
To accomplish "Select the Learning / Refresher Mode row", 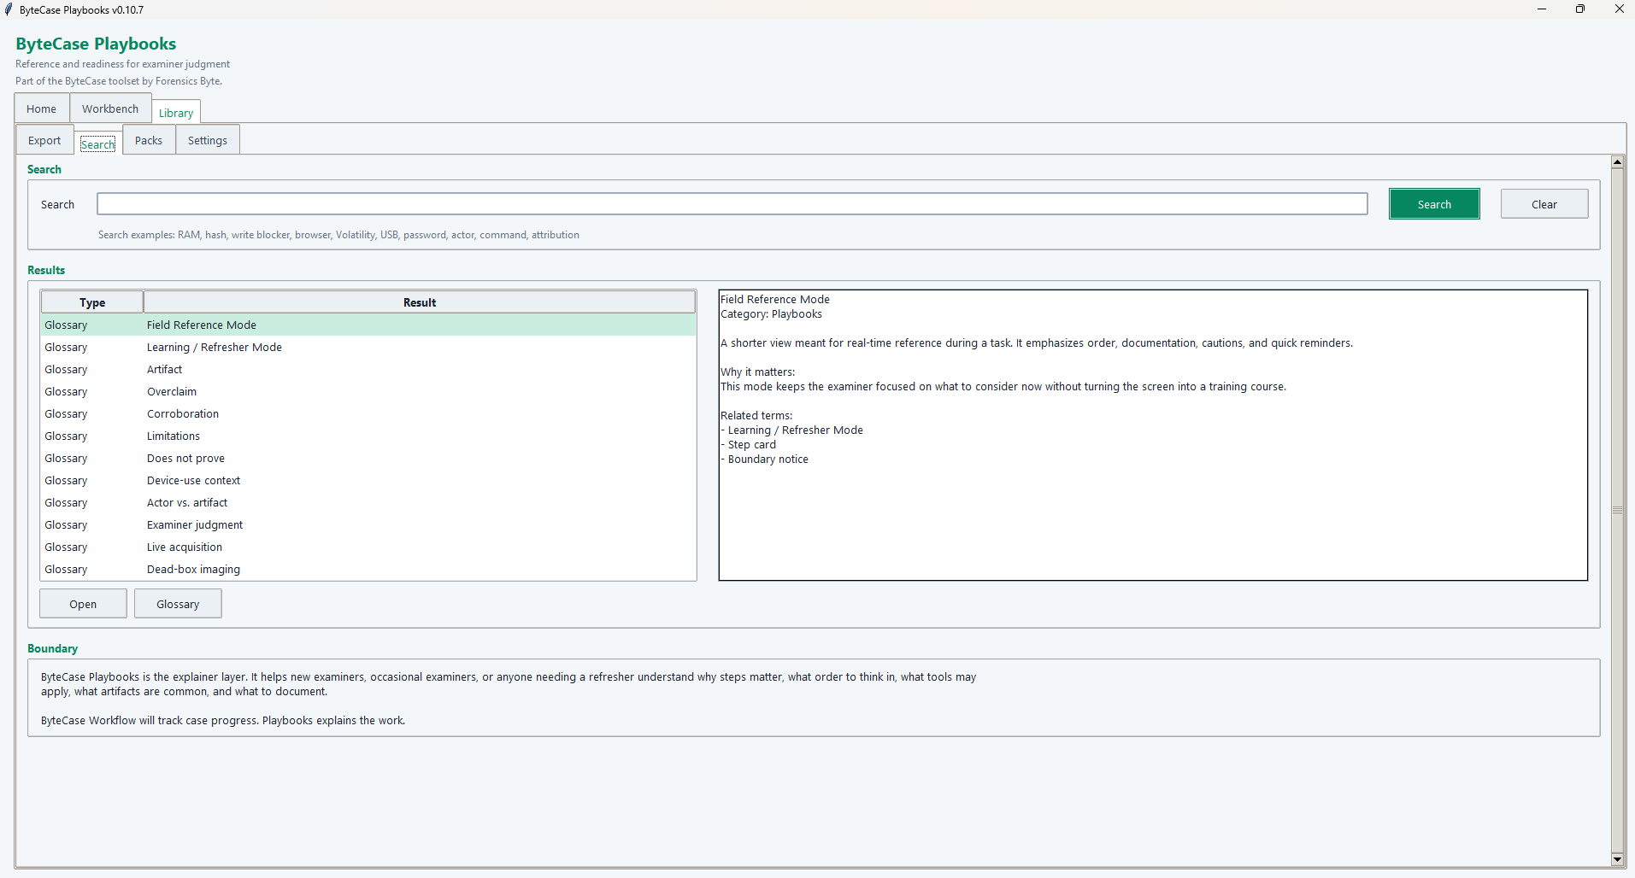I will point(368,347).
